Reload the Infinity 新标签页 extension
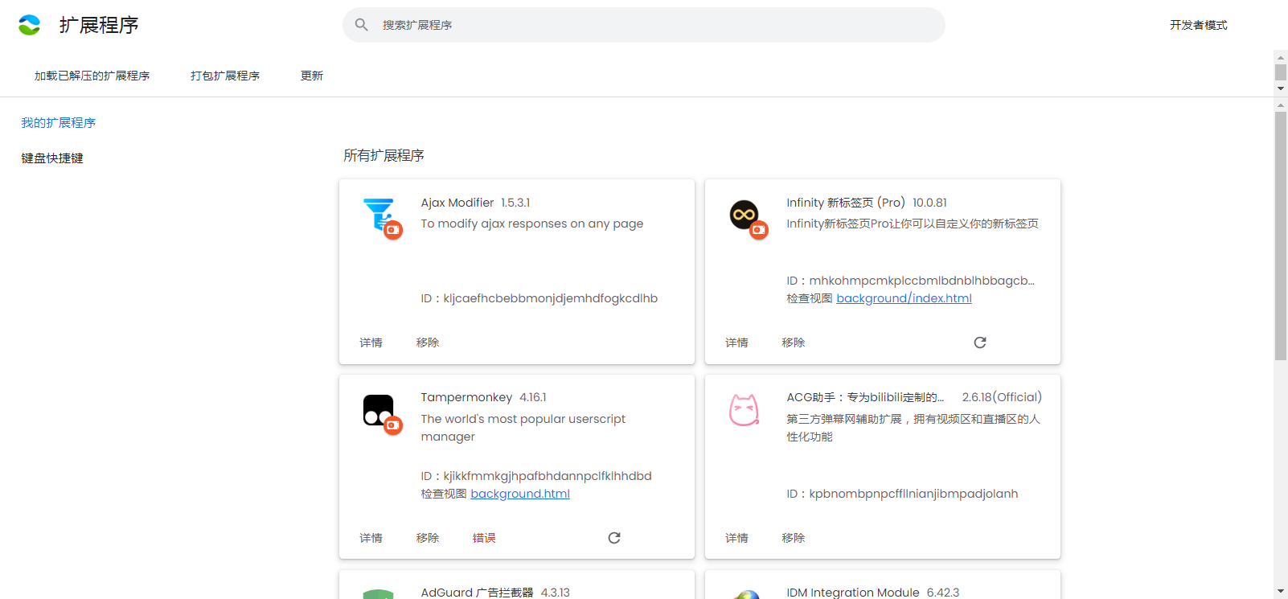Image resolution: width=1288 pixels, height=599 pixels. coord(980,343)
